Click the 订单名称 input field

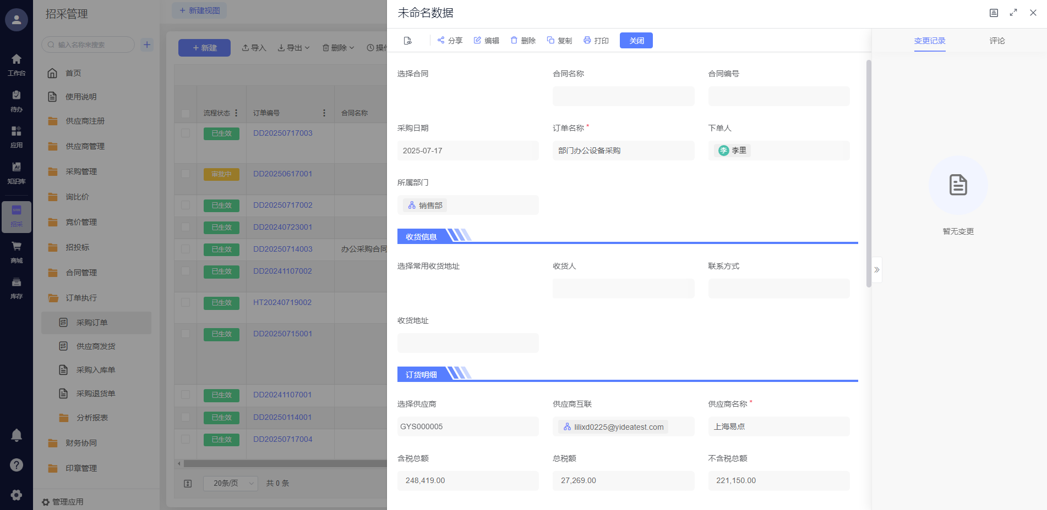(x=623, y=151)
